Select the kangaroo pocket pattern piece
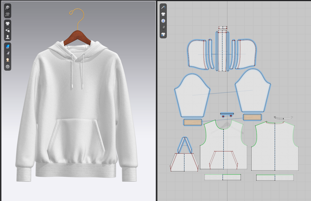 coord(184,162)
